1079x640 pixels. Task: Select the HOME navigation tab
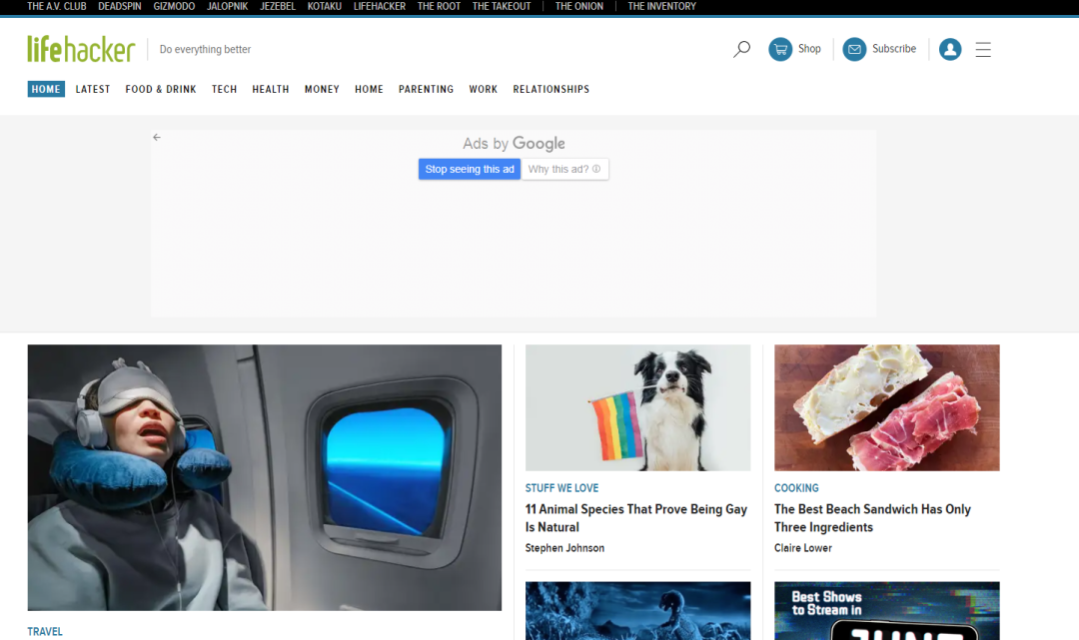click(46, 89)
